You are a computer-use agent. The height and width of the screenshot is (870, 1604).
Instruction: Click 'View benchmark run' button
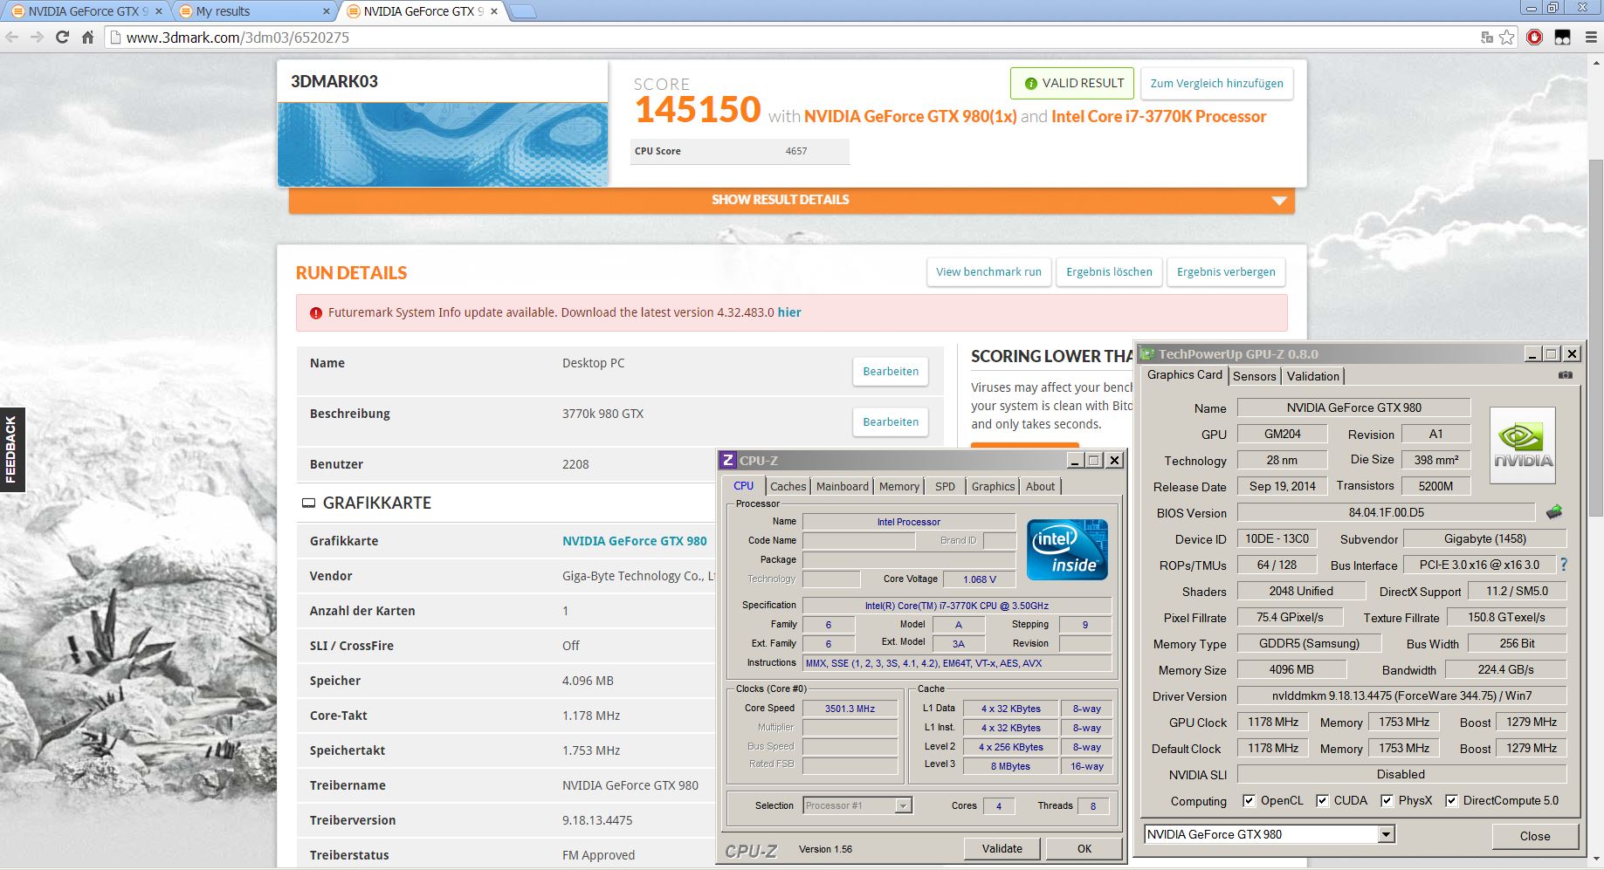point(988,272)
